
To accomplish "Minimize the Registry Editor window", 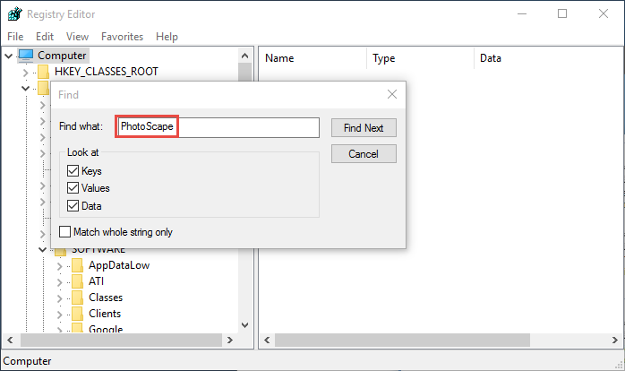I will coord(522,13).
